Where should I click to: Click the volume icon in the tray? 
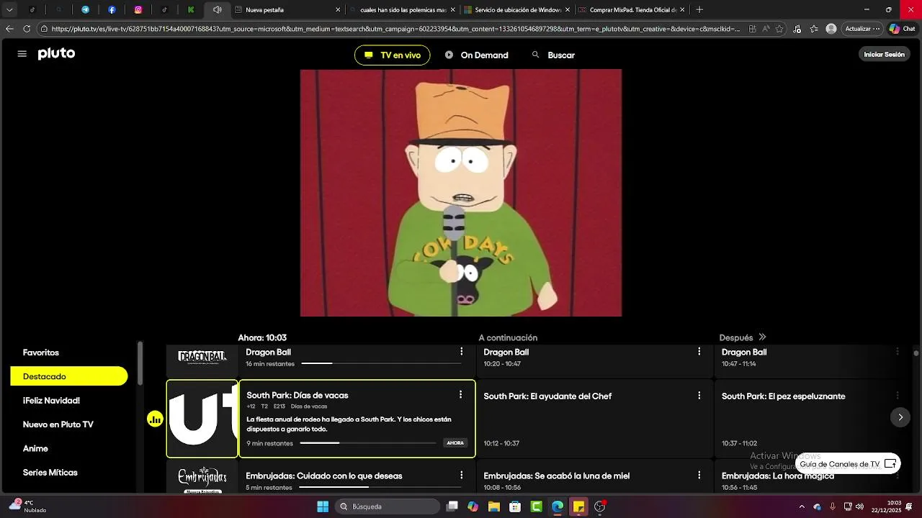click(859, 506)
